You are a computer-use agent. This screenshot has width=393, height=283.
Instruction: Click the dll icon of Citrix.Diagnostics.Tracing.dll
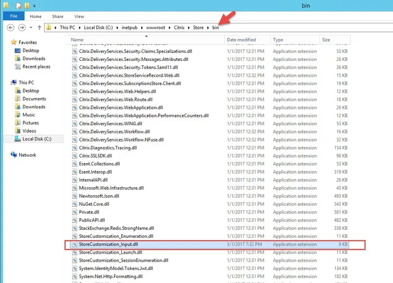point(74,147)
